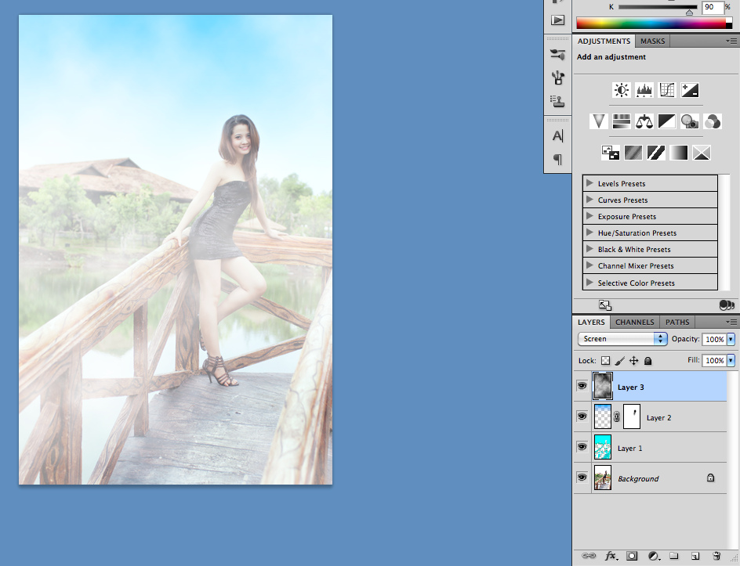Click the K slider handle
740x566 pixels.
point(690,13)
